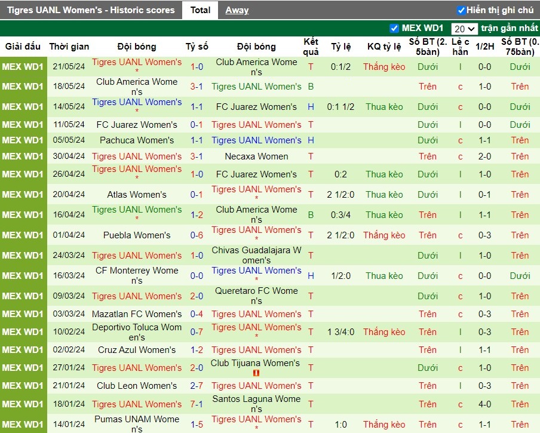Viewport: 540px width, 433px height.
Task: Open the 0-6 score against Puebla Women's
Action: click(197, 235)
